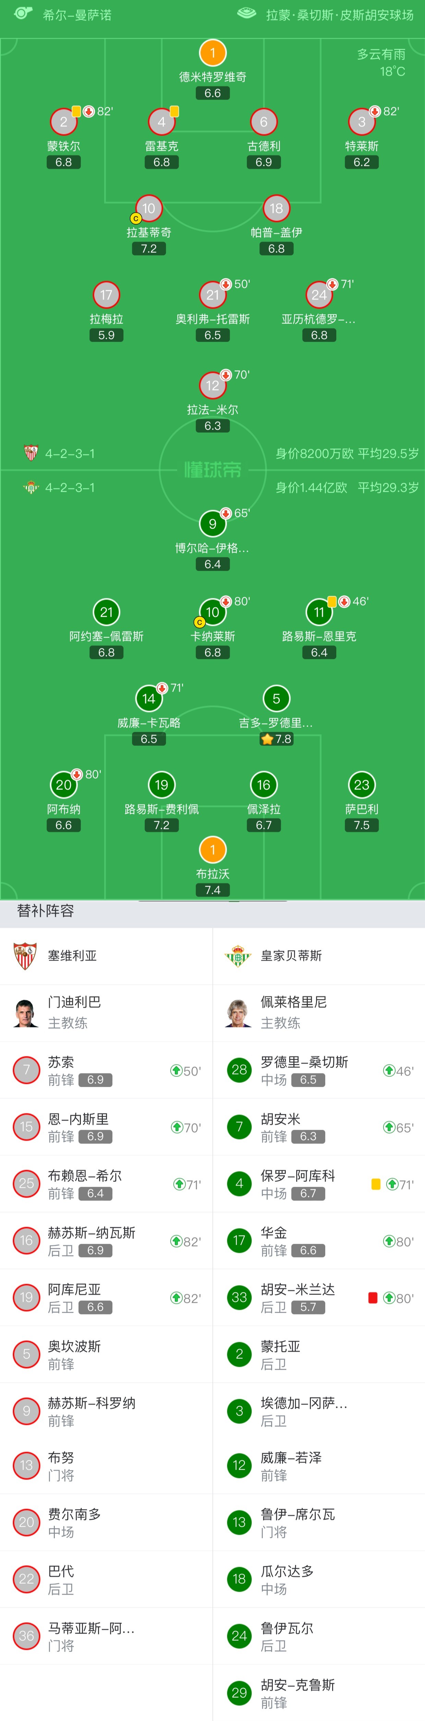This screenshot has height=1721, width=425.
Task: Click the stadium icon at top
Action: click(x=246, y=13)
